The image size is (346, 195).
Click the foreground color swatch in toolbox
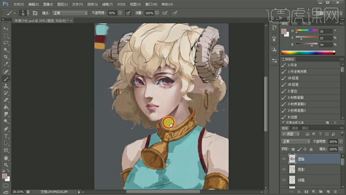click(x=4, y=176)
